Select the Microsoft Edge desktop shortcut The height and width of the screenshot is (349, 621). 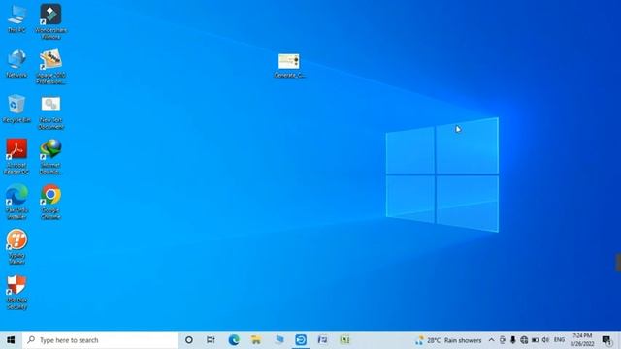[x=16, y=202]
